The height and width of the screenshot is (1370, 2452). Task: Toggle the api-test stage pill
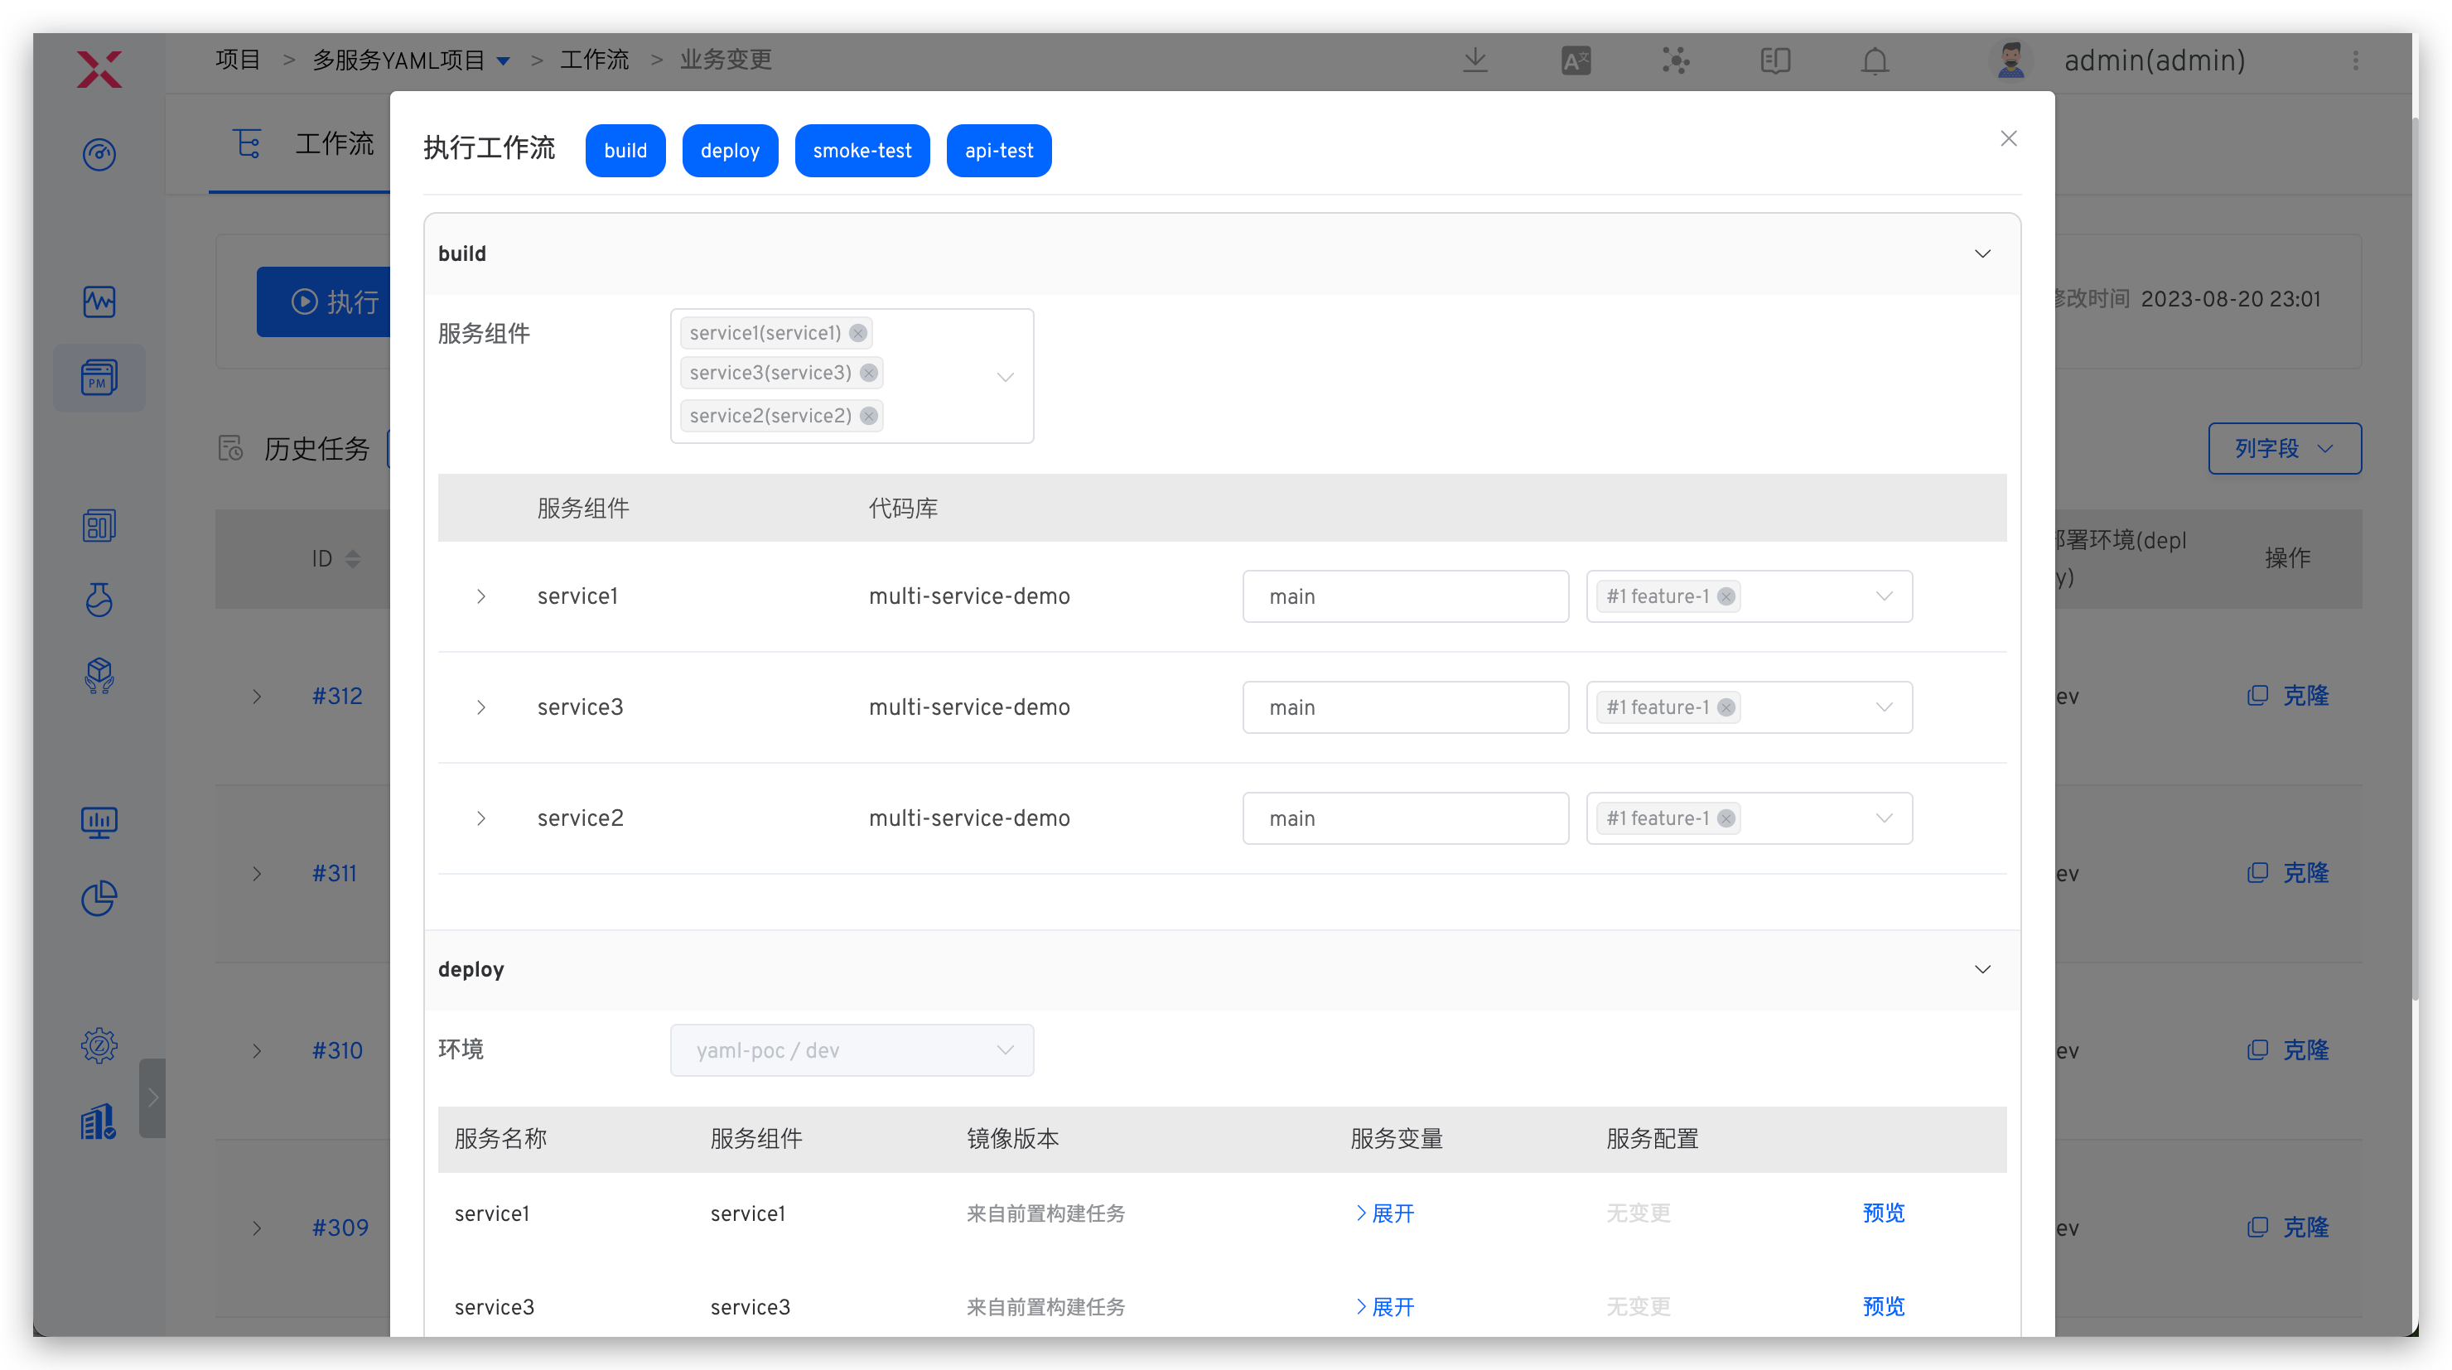coord(998,151)
